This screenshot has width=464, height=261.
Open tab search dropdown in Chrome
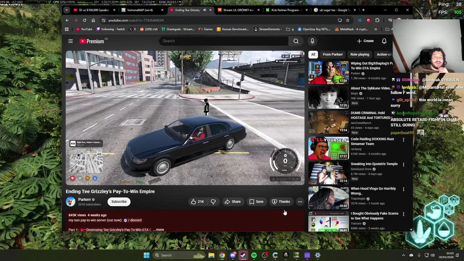point(67,10)
